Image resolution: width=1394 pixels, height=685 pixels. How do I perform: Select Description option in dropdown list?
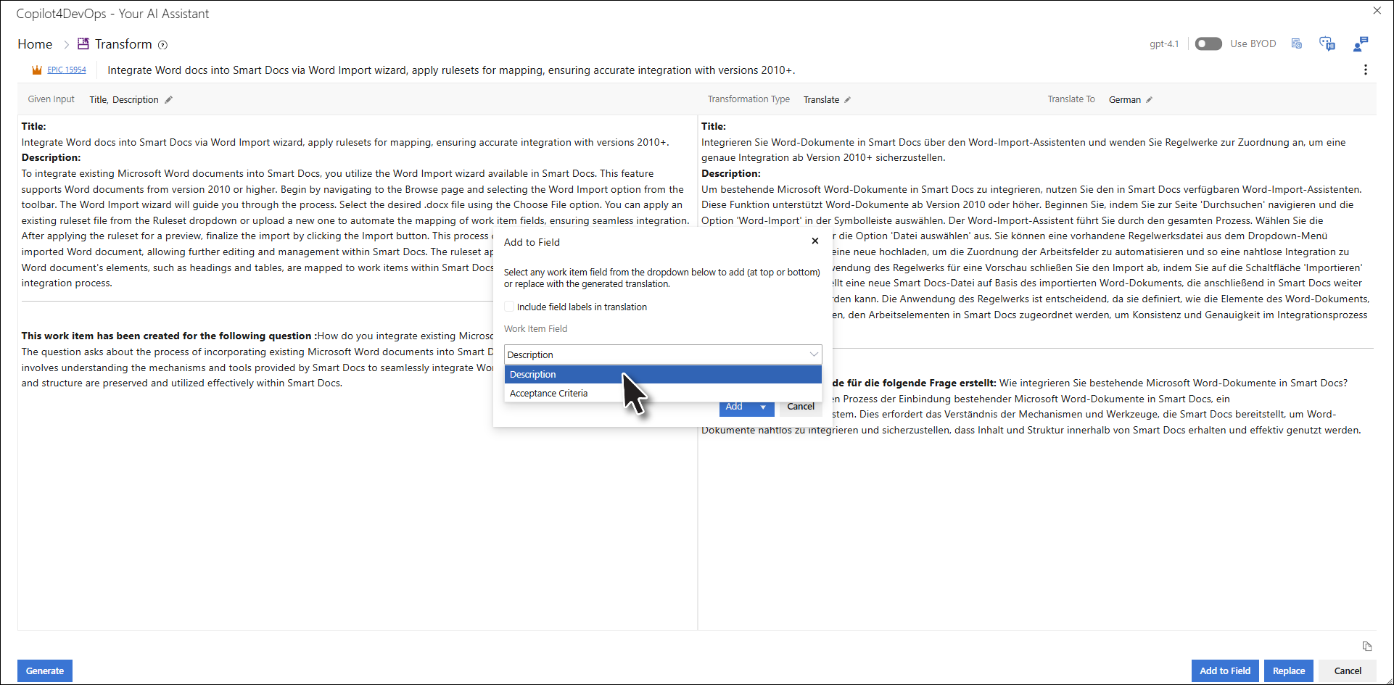(533, 374)
